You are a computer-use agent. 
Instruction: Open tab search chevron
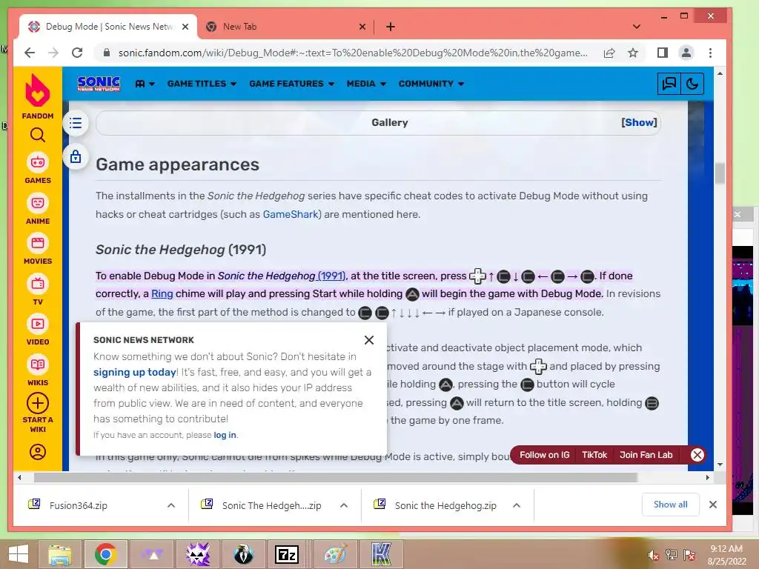coord(637,27)
